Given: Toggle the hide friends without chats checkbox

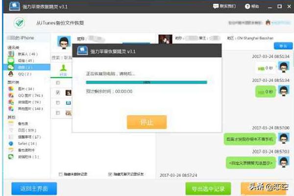Looking at the screenshot, I should (x=110, y=174).
